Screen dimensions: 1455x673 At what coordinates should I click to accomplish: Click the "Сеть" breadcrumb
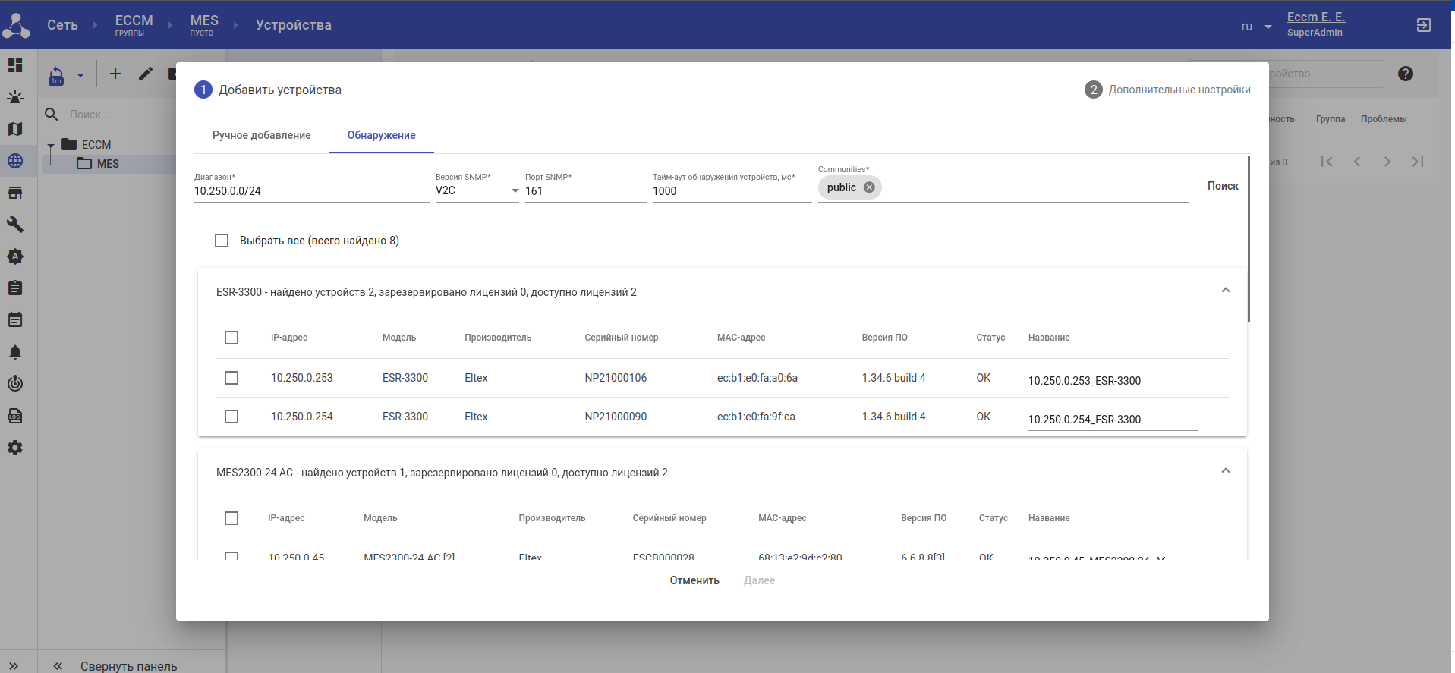point(62,25)
